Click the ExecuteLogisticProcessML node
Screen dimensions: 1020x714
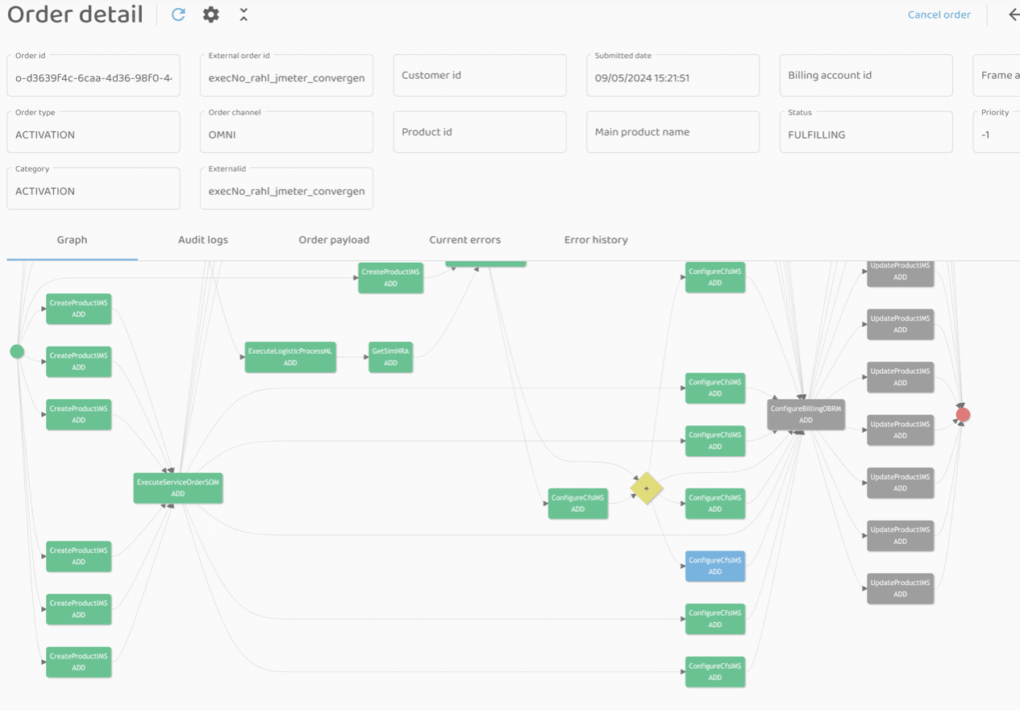[290, 357]
